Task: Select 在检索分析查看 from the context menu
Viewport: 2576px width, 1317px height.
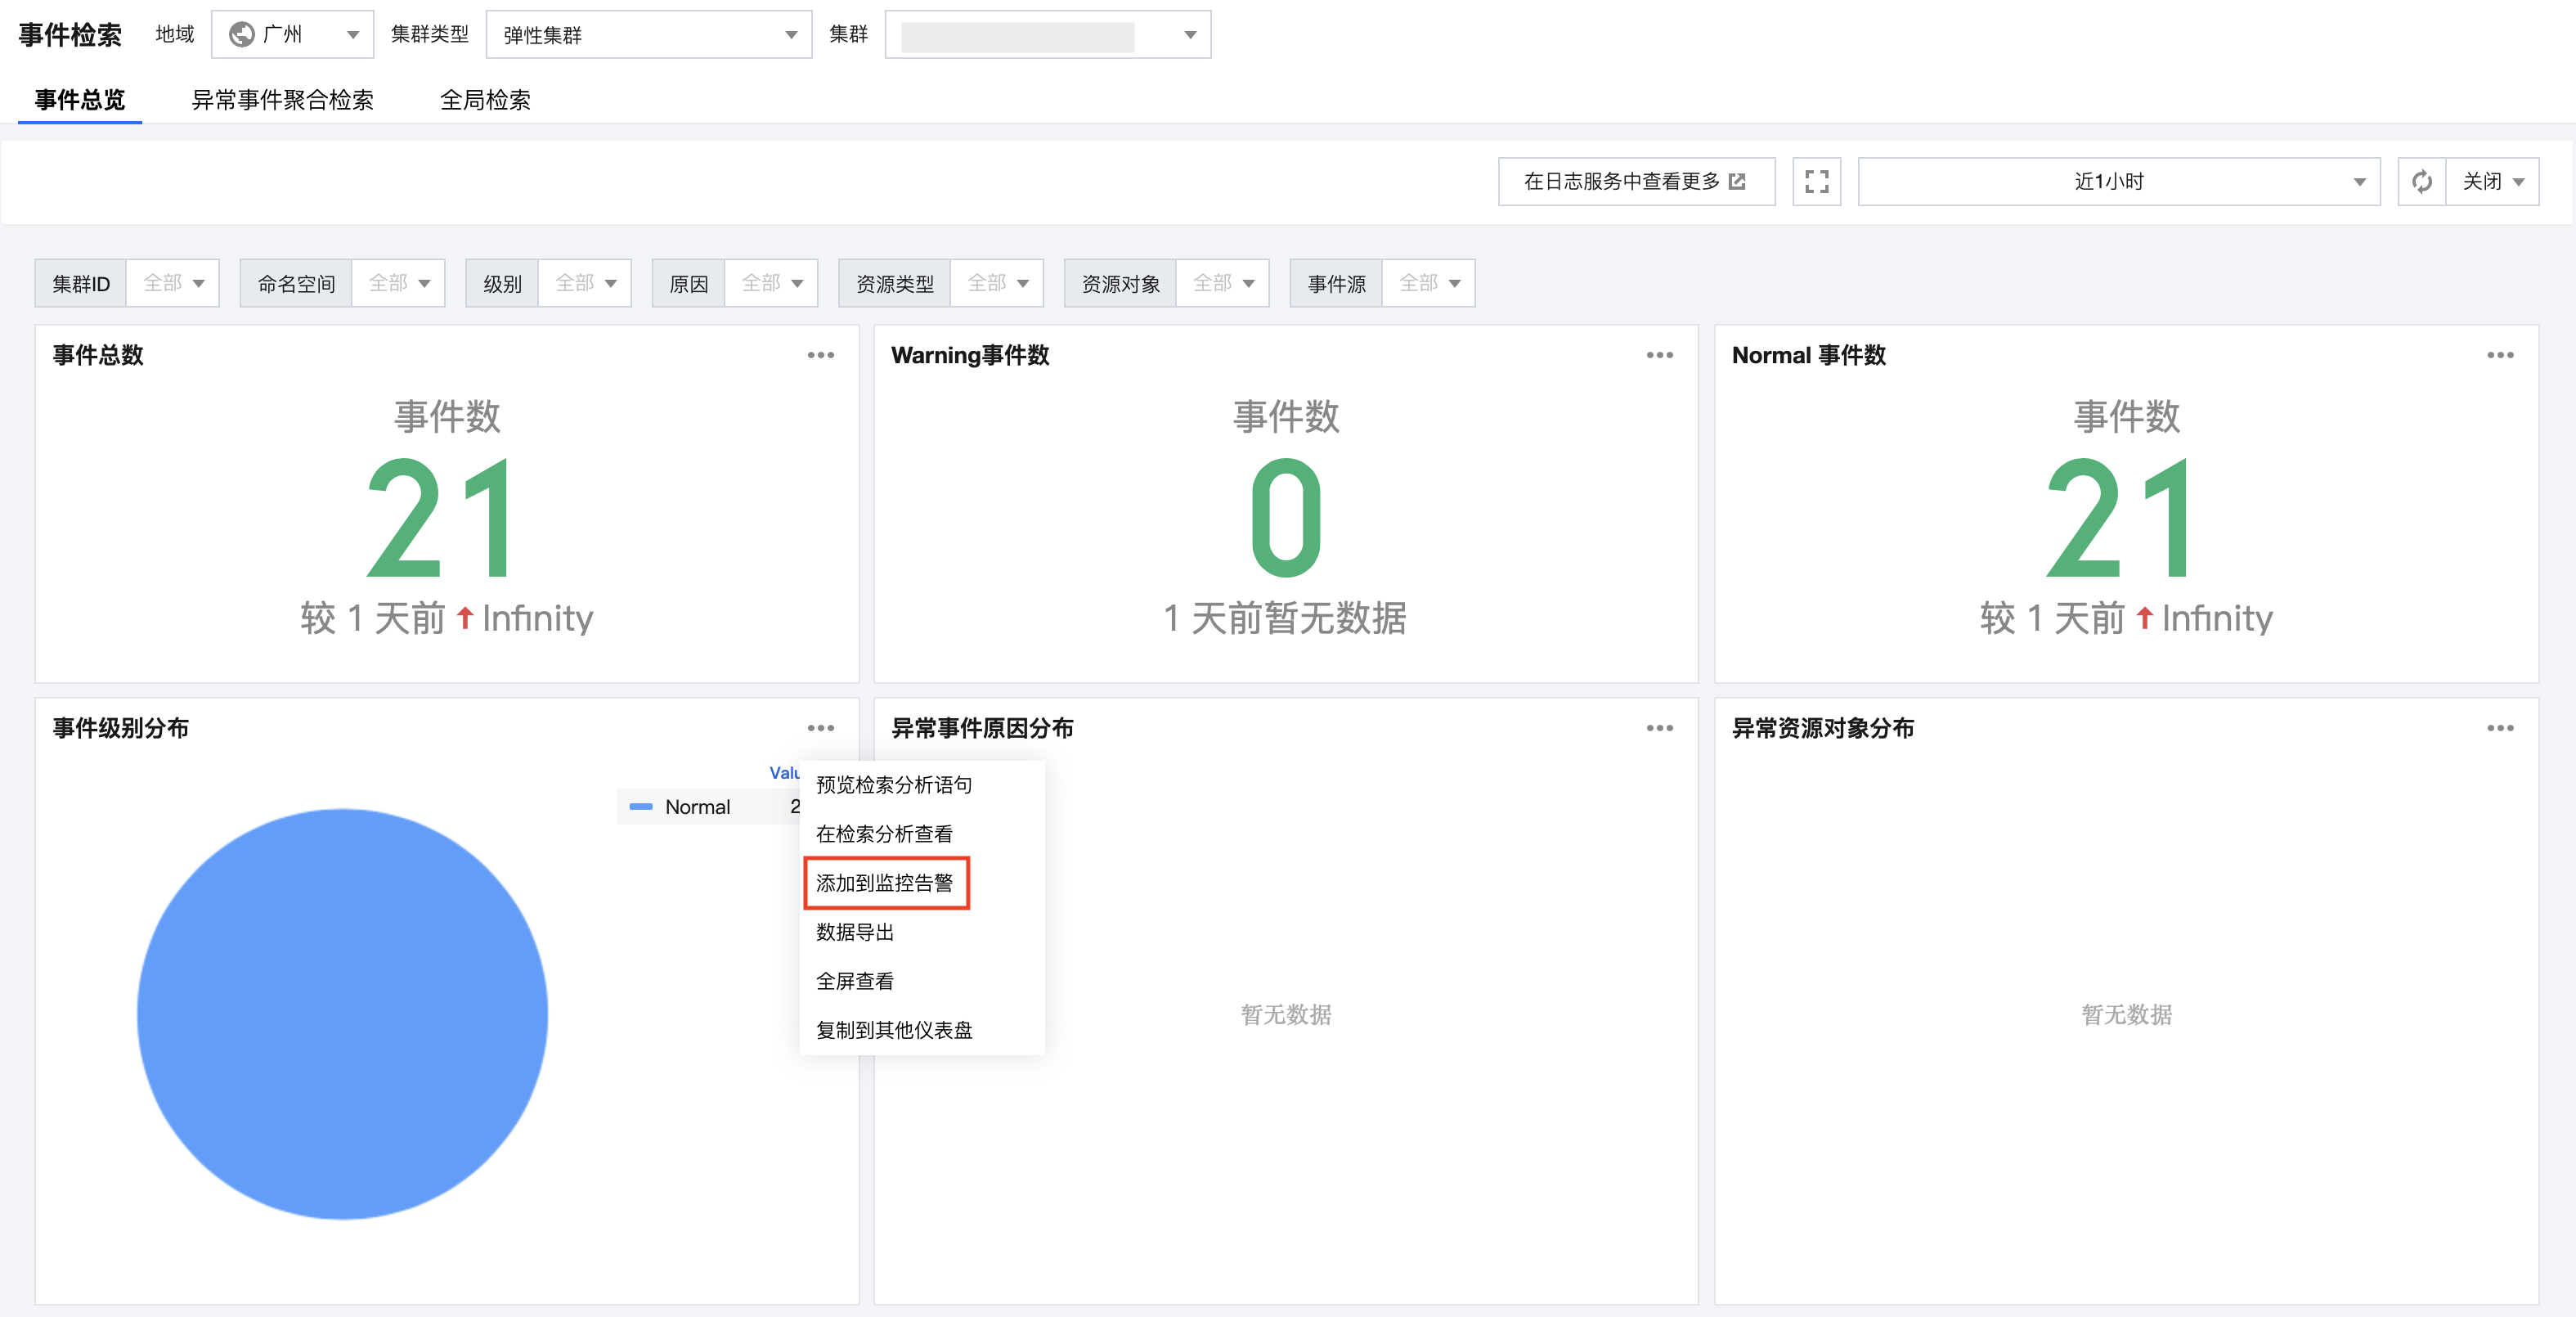Action: tap(922, 834)
